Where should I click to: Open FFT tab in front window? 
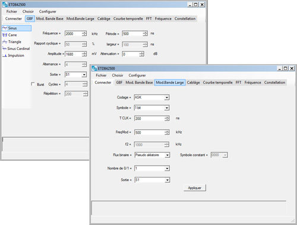[238, 83]
